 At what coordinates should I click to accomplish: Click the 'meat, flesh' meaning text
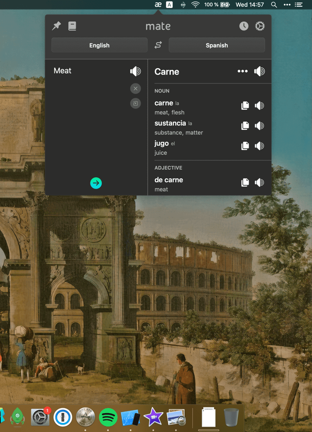click(169, 112)
